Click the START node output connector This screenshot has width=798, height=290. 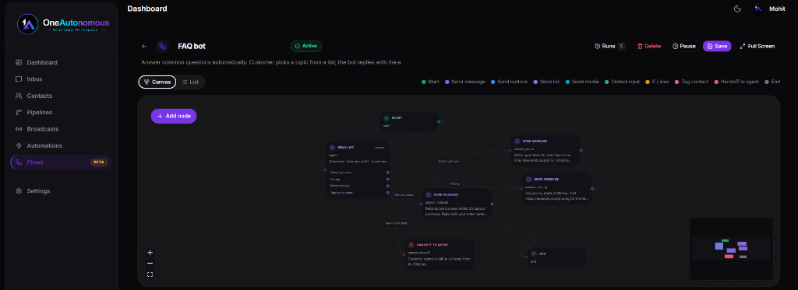(x=439, y=121)
